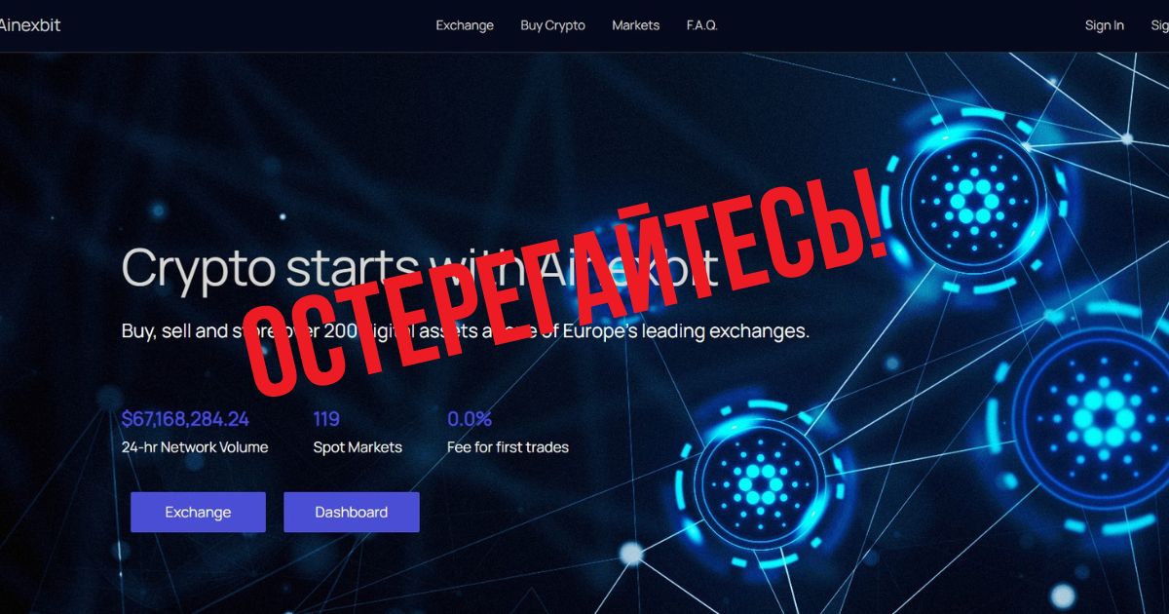The height and width of the screenshot is (614, 1169).
Task: Click the Ainexbit logo text
Action: [x=29, y=25]
